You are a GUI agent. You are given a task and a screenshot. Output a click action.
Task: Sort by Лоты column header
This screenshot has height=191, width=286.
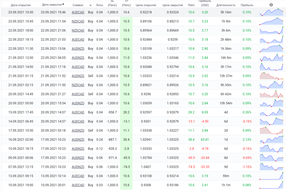[x=99, y=5]
